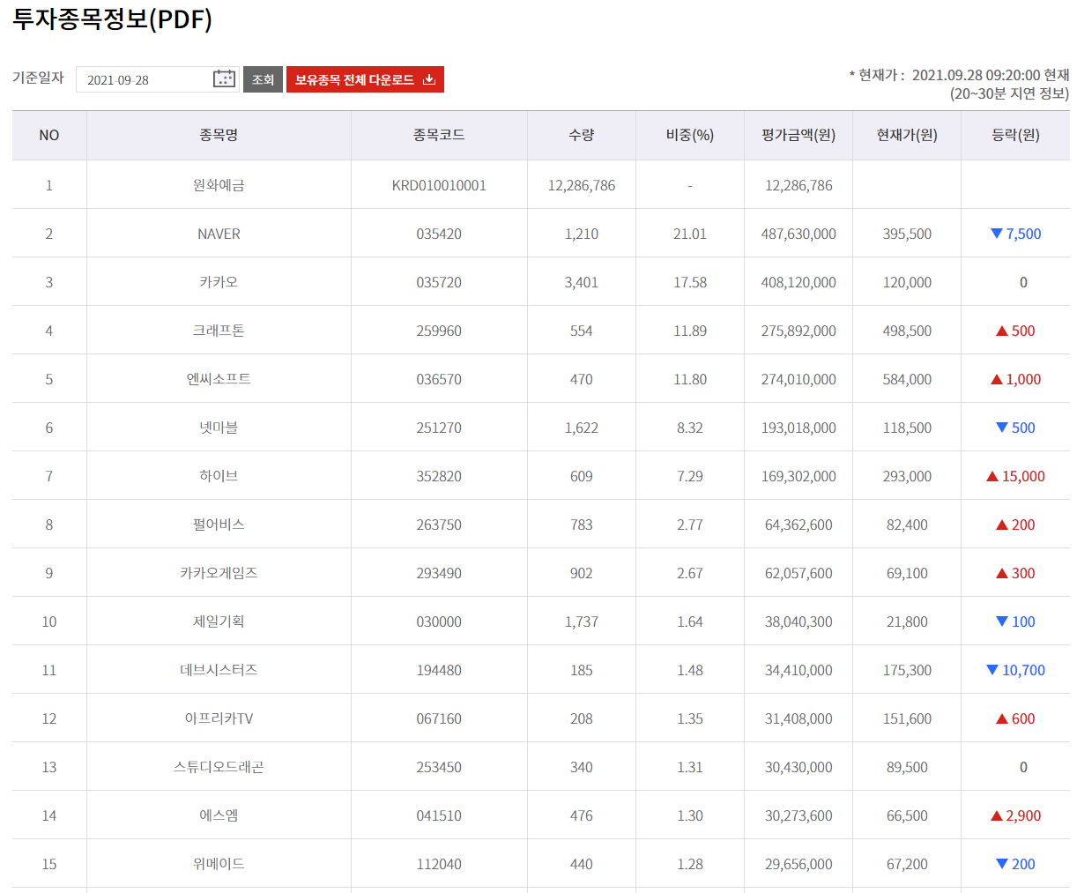Click the 487,630,000 valuation amount
The height and width of the screenshot is (893, 1077).
point(798,234)
